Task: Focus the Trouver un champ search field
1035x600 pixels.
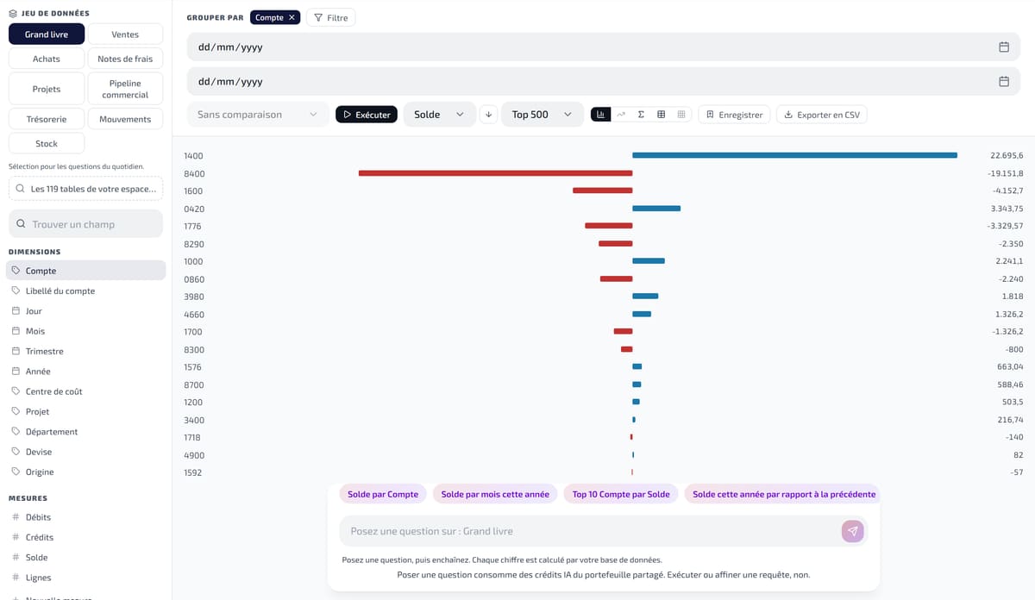Action: (x=85, y=224)
